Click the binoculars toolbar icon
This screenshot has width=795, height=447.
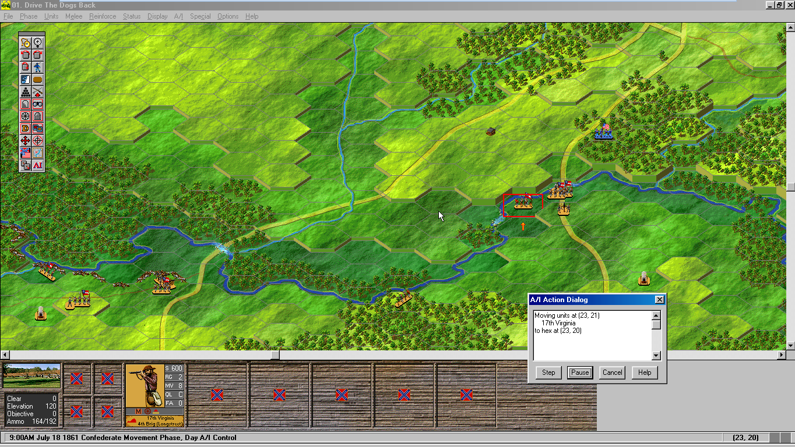37,104
